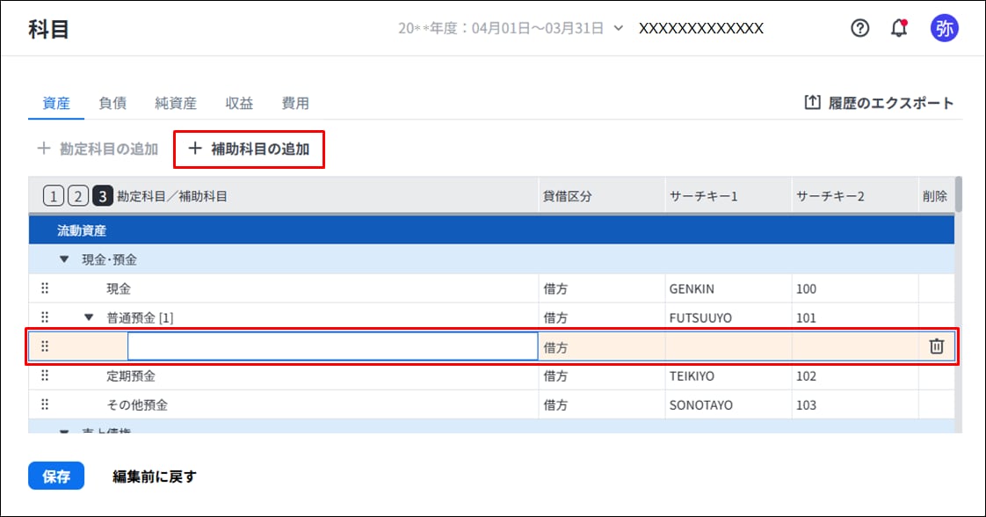
Task: Collapse the 現金·預金 group
Action: [63, 259]
